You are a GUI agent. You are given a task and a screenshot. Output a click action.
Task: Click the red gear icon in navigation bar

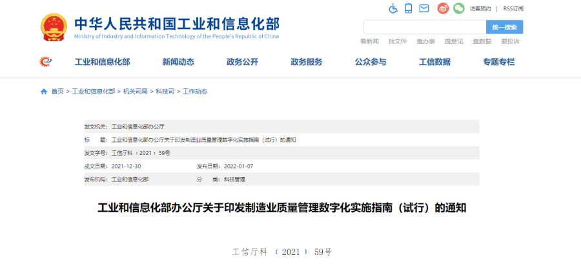click(46, 62)
